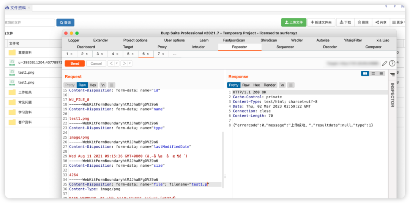Screen dimensions: 410x203
Task: Open the Comparer tab
Action: [x=374, y=47]
